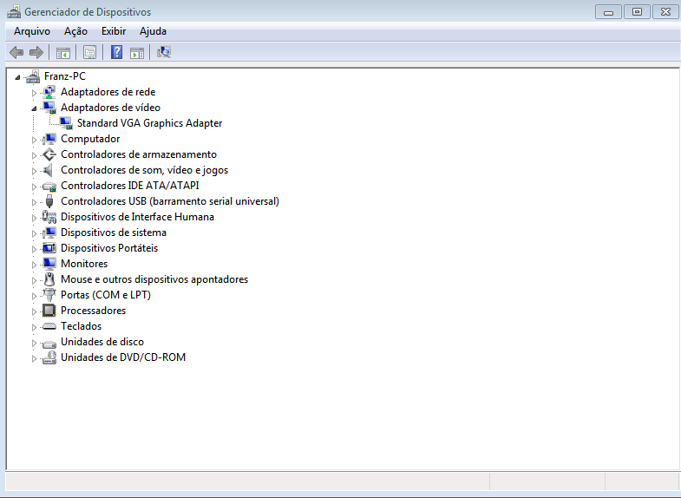This screenshot has width=681, height=498.
Task: Expand Unidades de DVD/CD-ROM
Action: point(34,358)
